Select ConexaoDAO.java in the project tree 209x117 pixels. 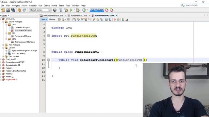point(22,27)
